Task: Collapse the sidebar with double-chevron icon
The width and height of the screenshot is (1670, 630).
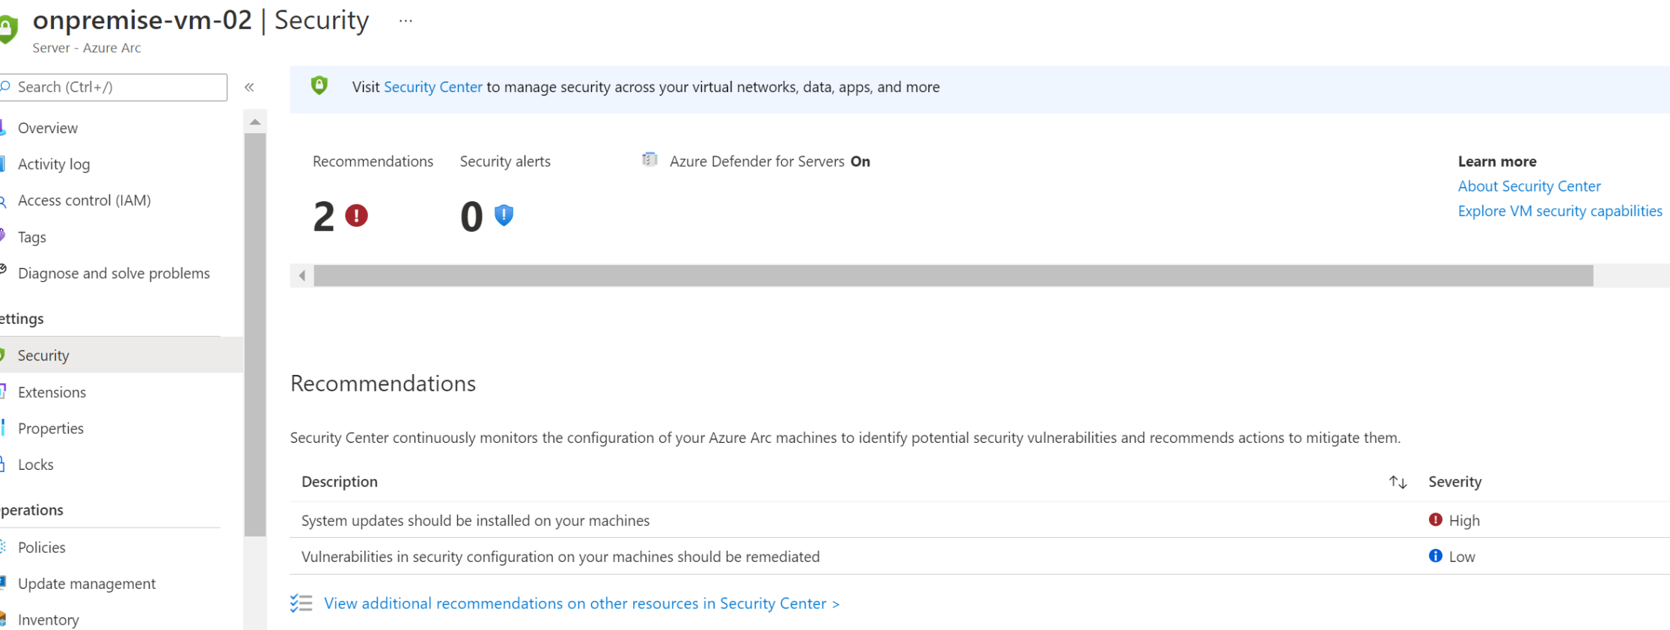Action: pyautogui.click(x=249, y=88)
